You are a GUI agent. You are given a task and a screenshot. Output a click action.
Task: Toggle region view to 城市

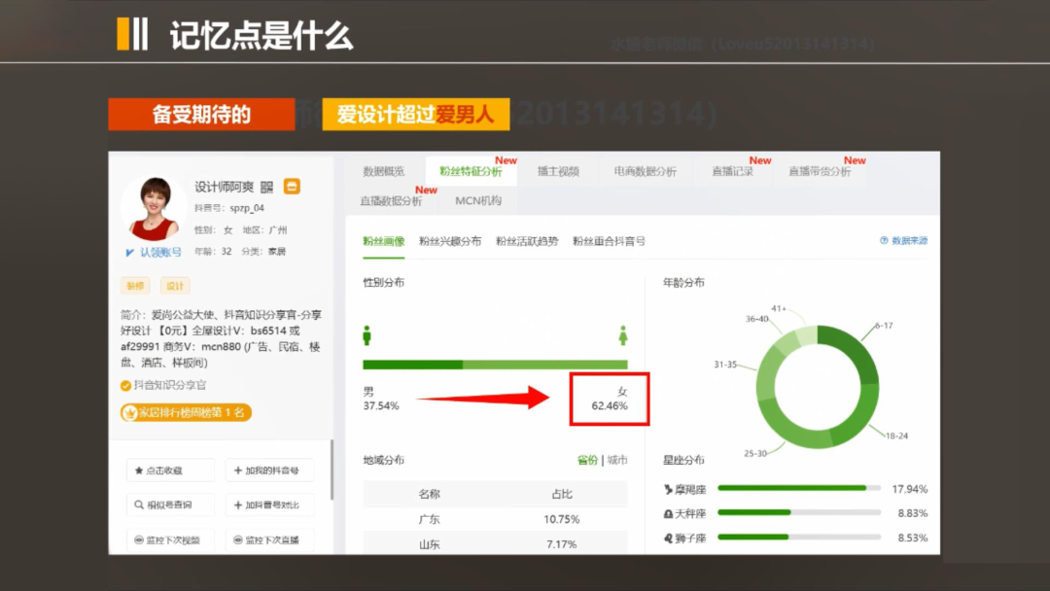(x=617, y=460)
